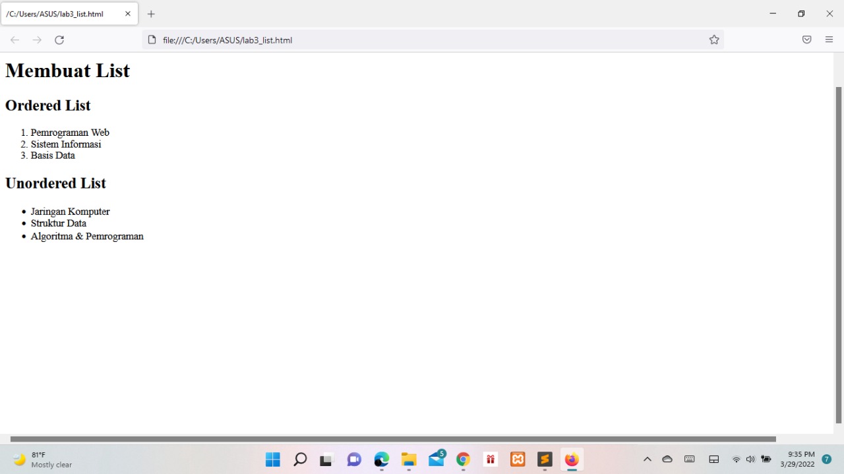Click the 'Unordered List' heading
The width and height of the screenshot is (844, 474).
click(x=55, y=183)
